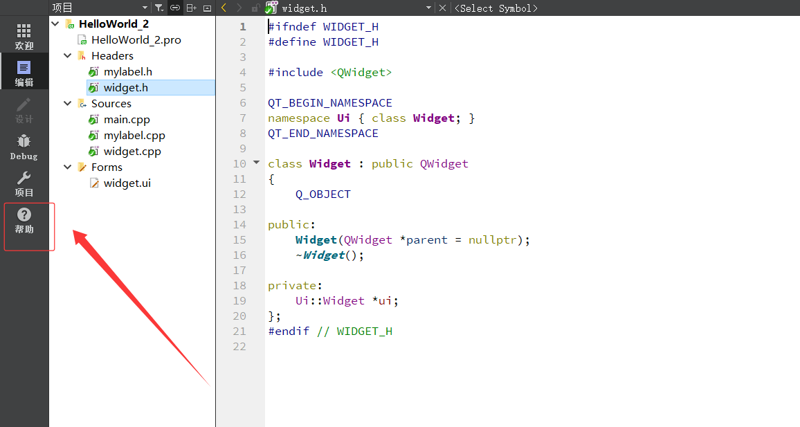The image size is (800, 427).
Task: Click the #include <QWidget> line
Action: click(x=330, y=72)
